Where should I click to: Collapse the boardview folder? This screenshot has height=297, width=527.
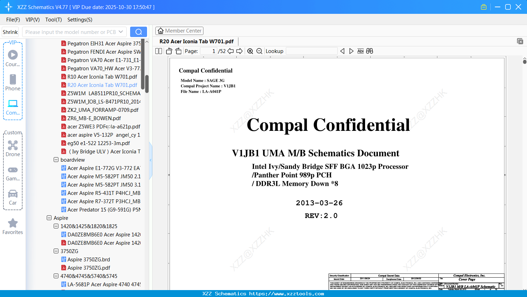(x=56, y=160)
